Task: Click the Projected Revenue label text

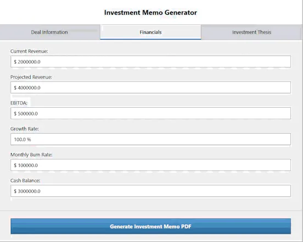Action: pos(31,77)
